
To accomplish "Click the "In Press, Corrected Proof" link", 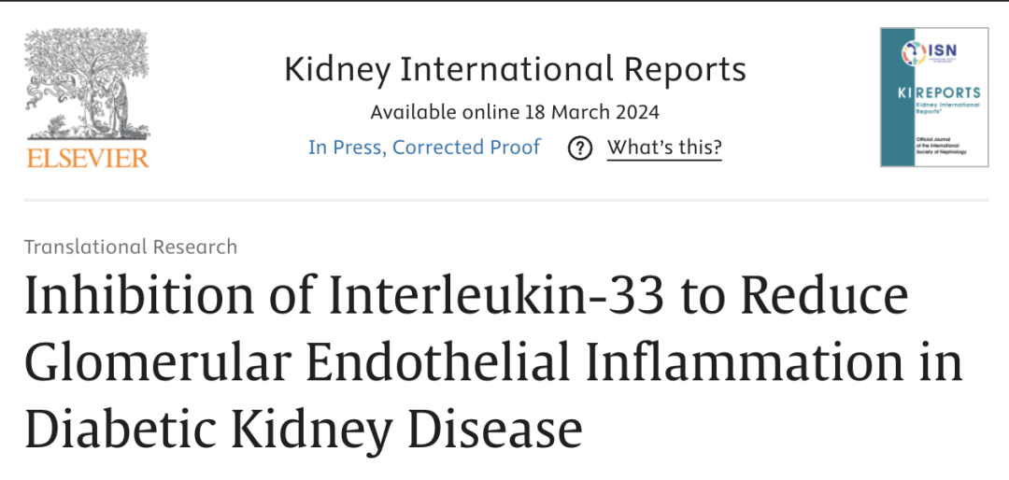I will pyautogui.click(x=424, y=148).
